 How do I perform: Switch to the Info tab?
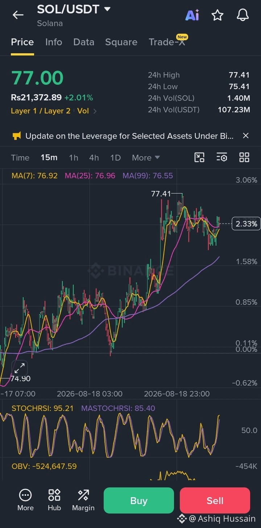[54, 42]
